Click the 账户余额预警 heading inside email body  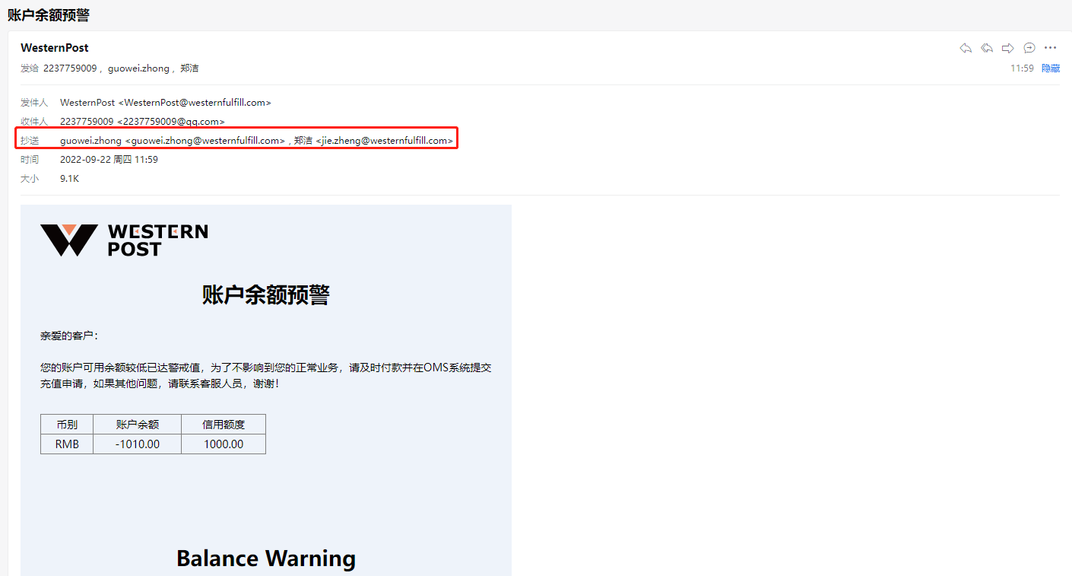point(266,294)
